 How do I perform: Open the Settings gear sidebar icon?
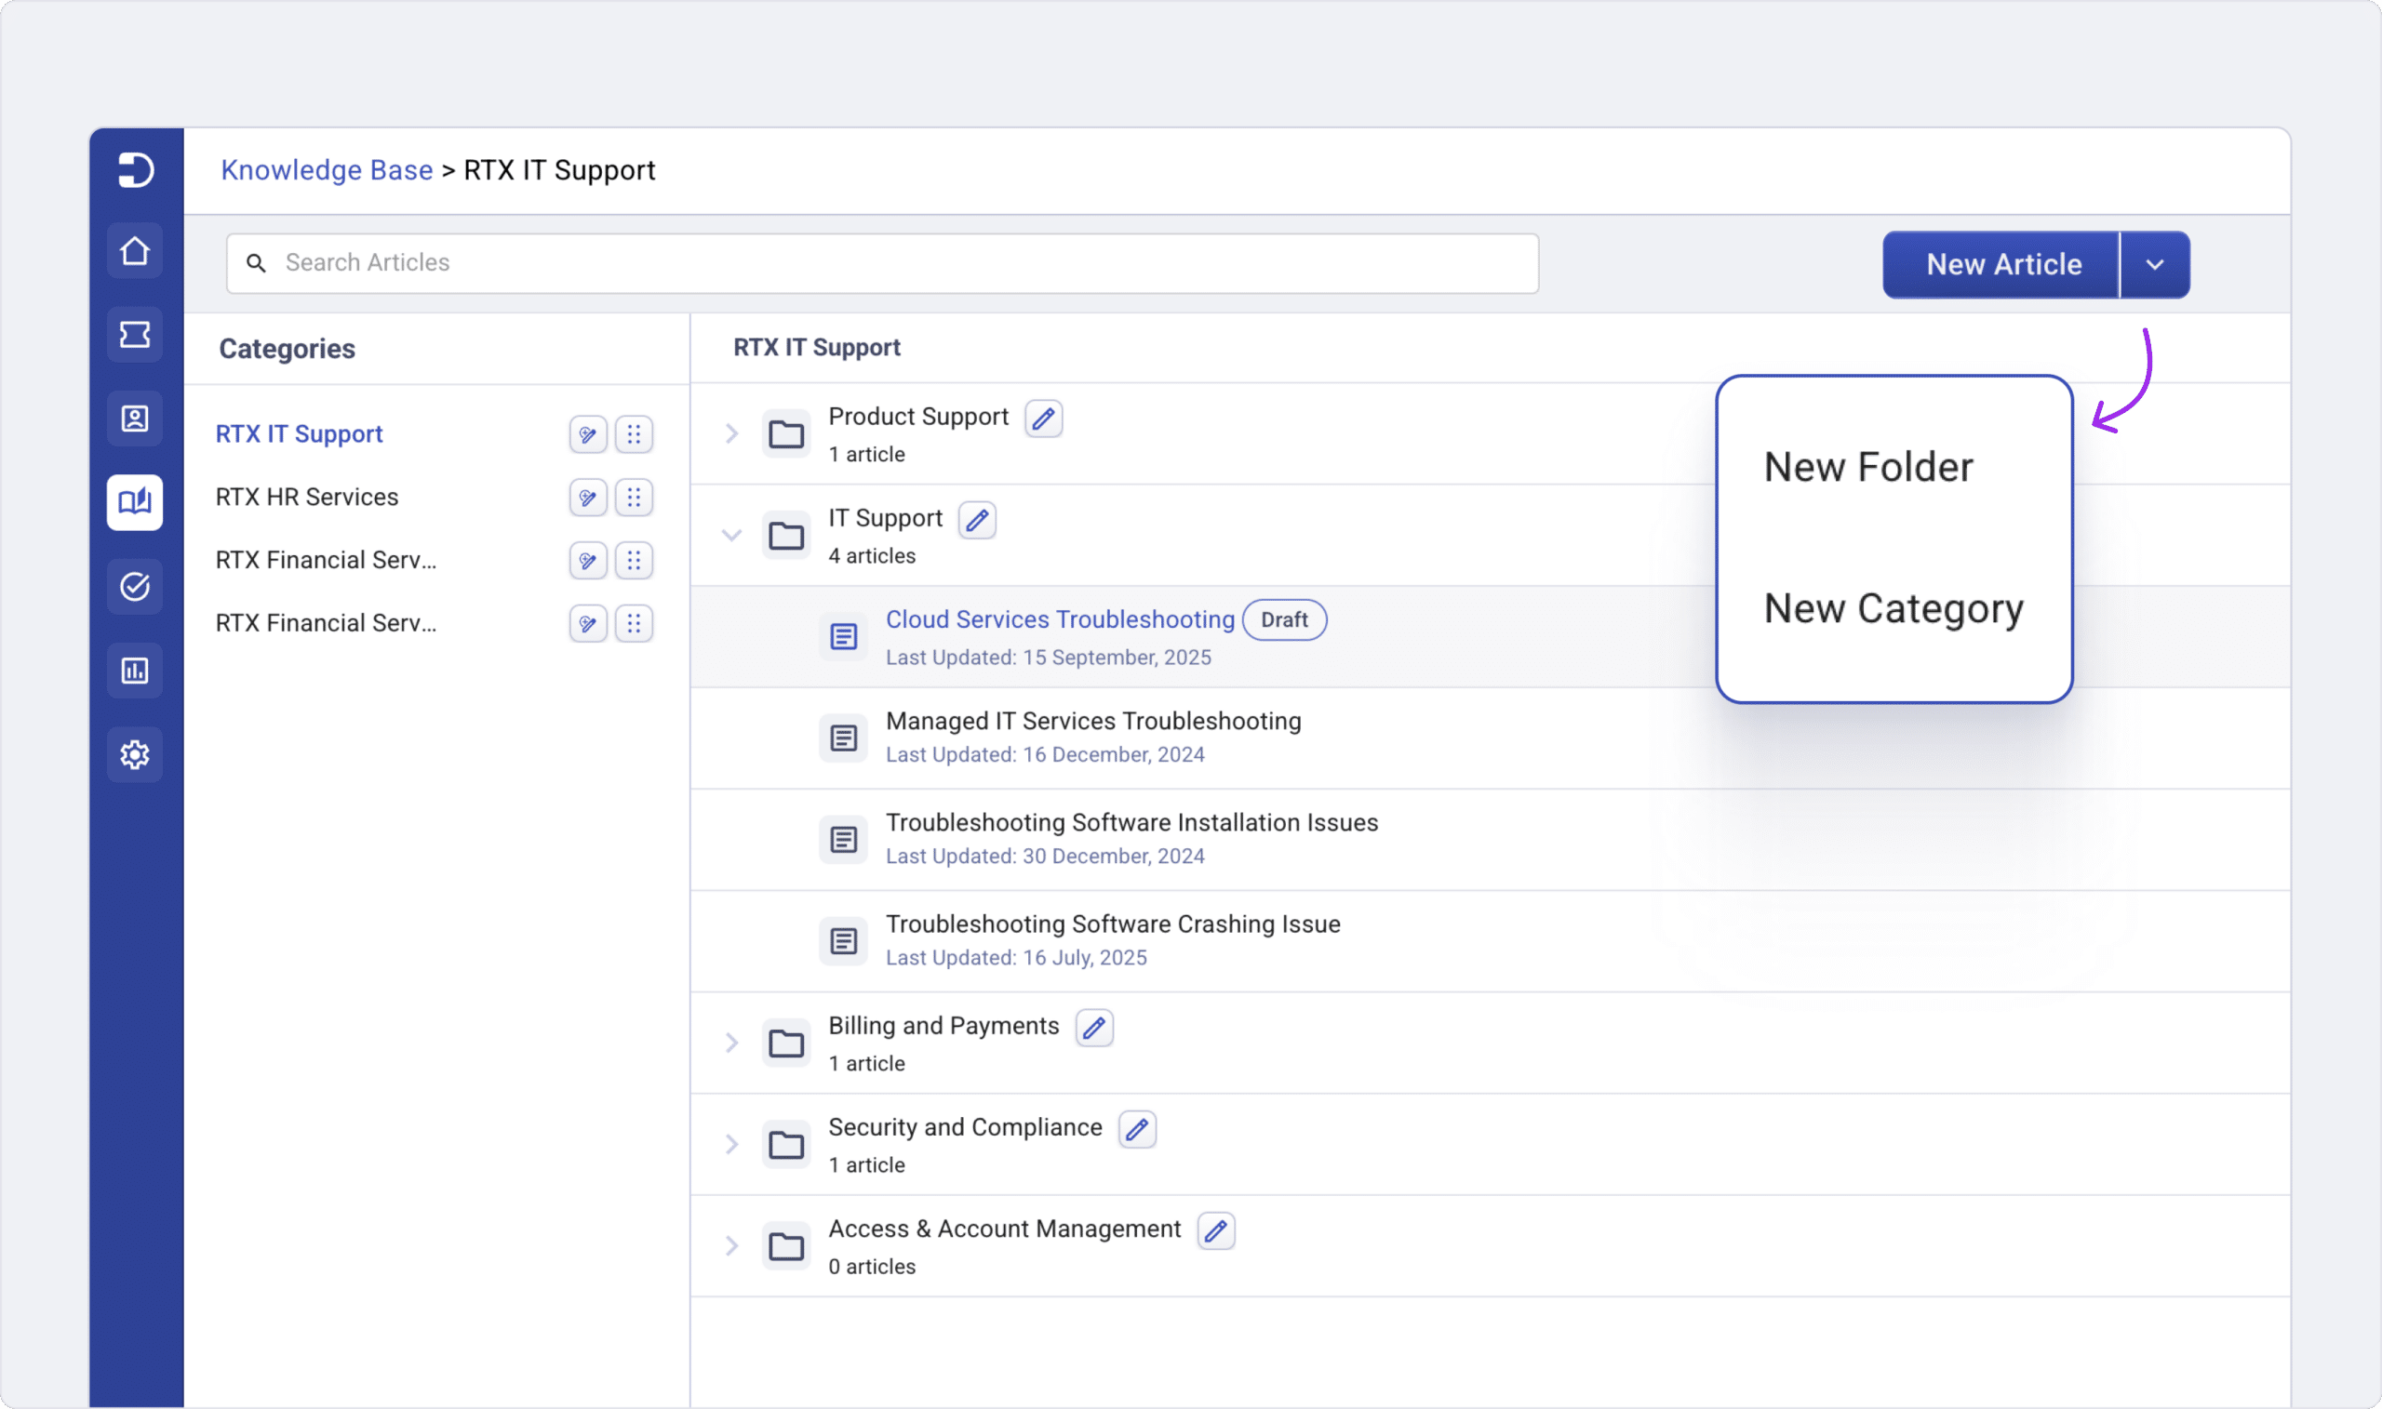(x=135, y=755)
